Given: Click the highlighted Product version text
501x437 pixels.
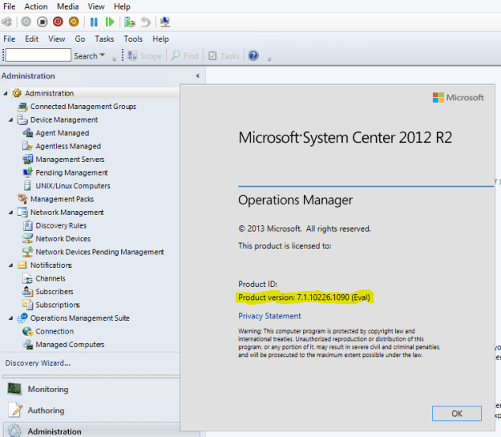Looking at the screenshot, I should [304, 297].
